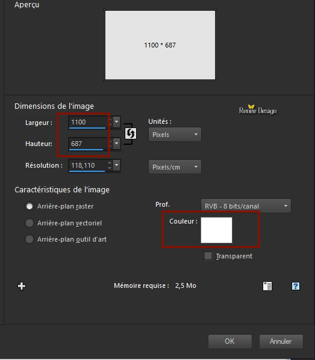Screen dimensions: 315x360
Task: Click the white Couleur swatch
Action: tap(216, 230)
